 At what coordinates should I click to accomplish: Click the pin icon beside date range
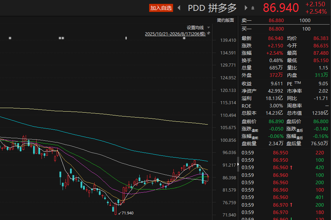[209, 33]
